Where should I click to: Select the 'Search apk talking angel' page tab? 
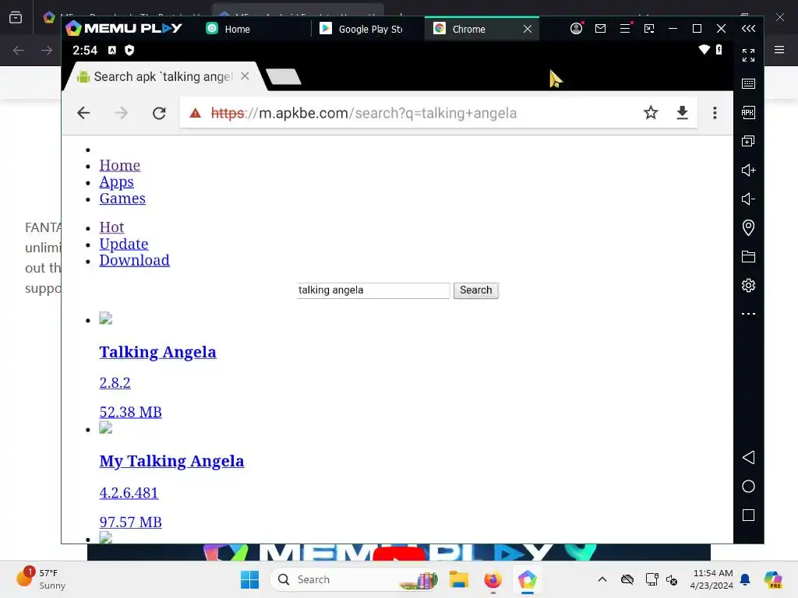coord(161,77)
